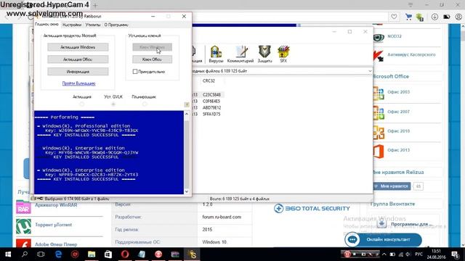Open the Настройки tab

[x=72, y=25]
